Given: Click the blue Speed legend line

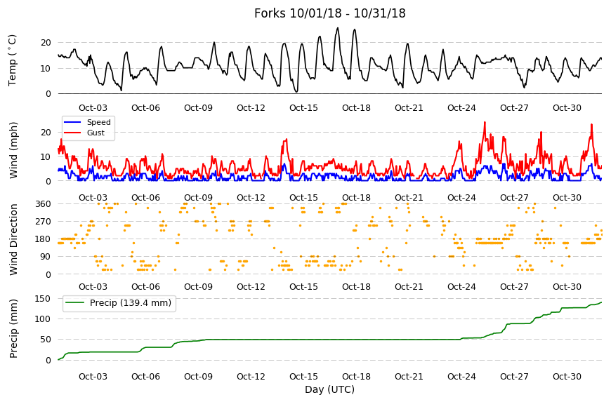Looking at the screenshot, I should pyautogui.click(x=72, y=122).
